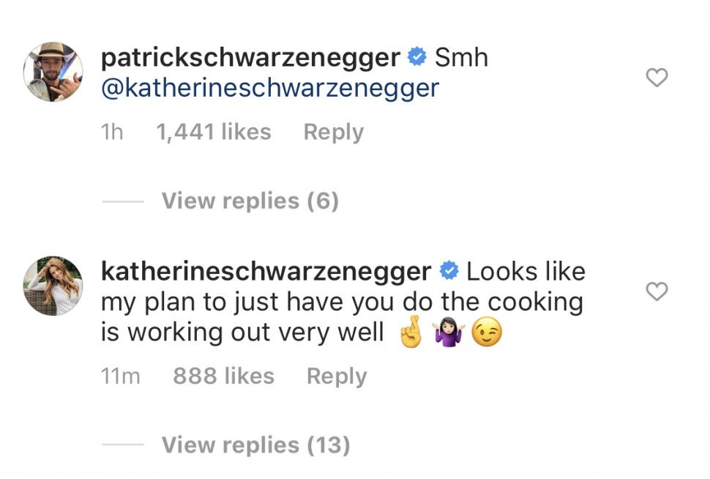Viewport: 710px width, 479px height.
Task: Click the crossed fingers emoji
Action: tap(411, 335)
